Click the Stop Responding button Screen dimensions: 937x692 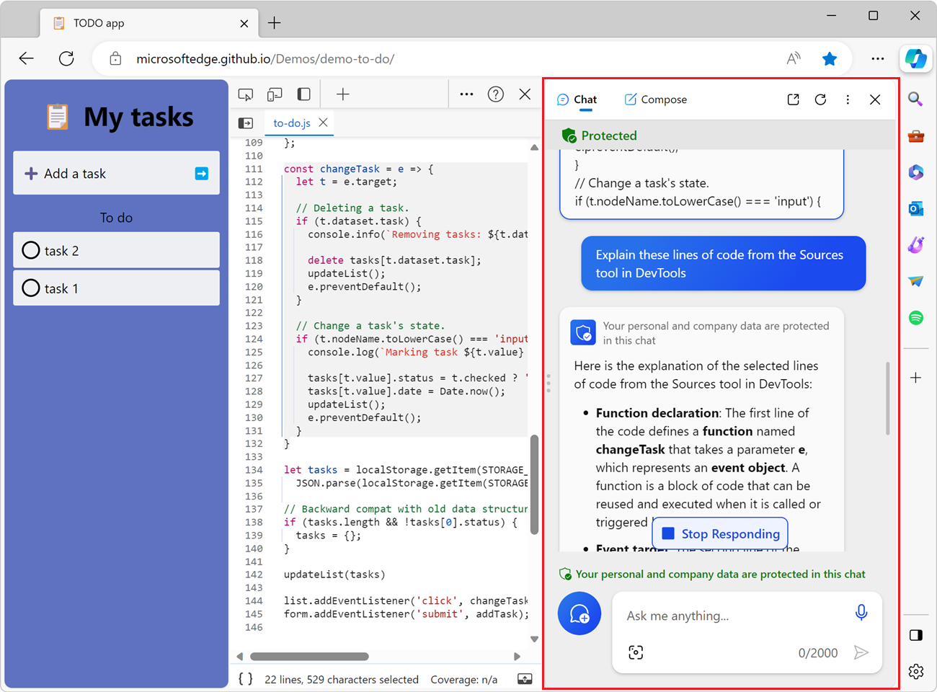719,533
